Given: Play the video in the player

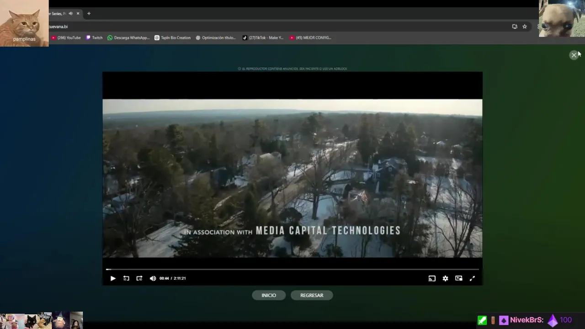Looking at the screenshot, I should pos(113,278).
